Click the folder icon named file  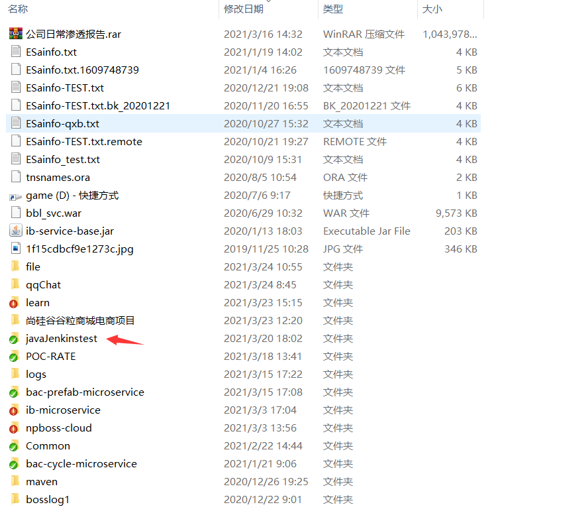pyautogui.click(x=15, y=266)
